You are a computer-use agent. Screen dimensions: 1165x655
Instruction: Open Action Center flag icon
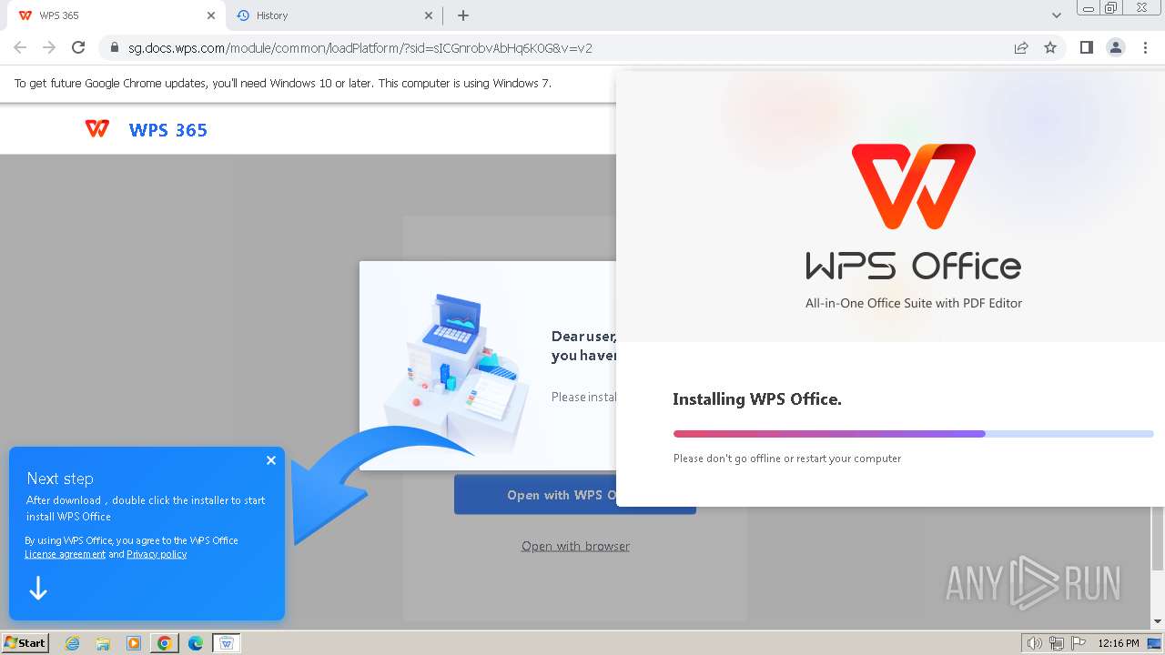[x=1079, y=643]
